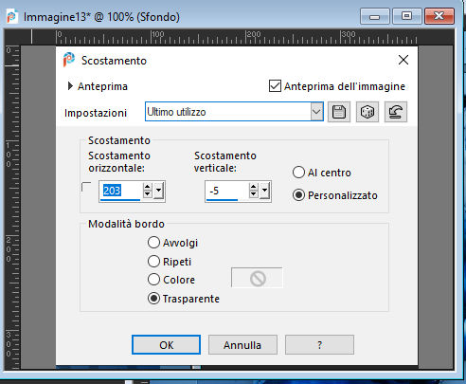Click the save preset floppy disk icon
Viewport: 466px width, 384px height.
pos(339,112)
